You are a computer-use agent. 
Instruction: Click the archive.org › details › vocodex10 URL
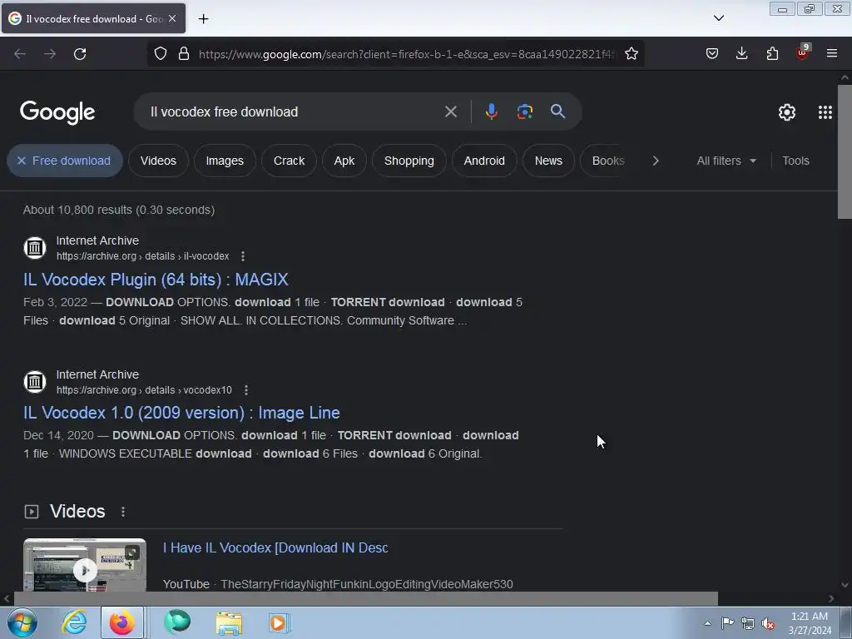pyautogui.click(x=144, y=390)
